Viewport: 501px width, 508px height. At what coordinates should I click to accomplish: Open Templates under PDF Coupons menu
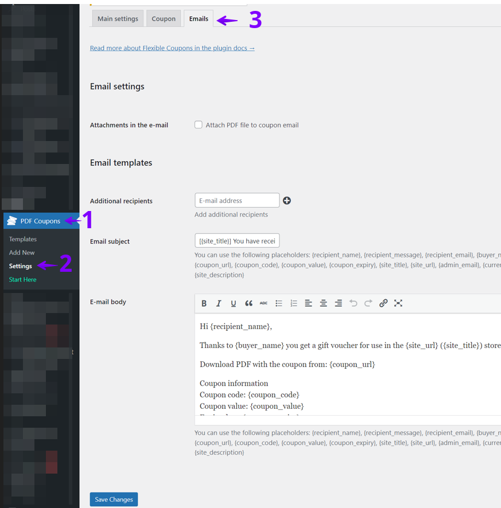tap(23, 239)
